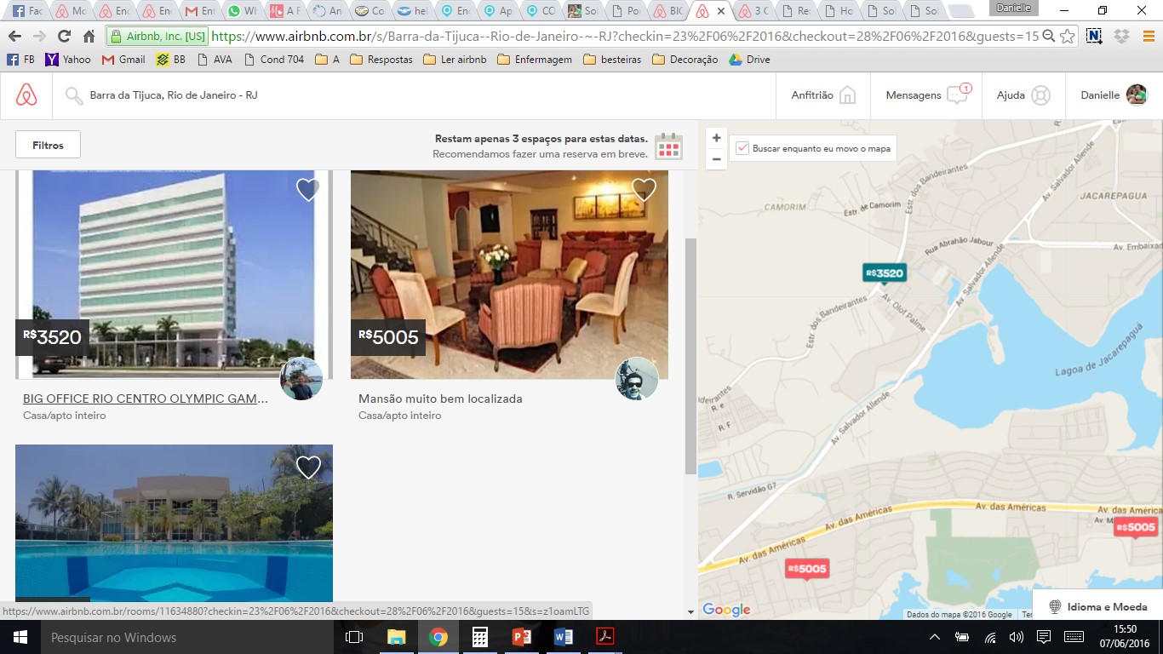Open the Word icon in the taskbar
Screen dimensions: 1163x654
(564, 637)
